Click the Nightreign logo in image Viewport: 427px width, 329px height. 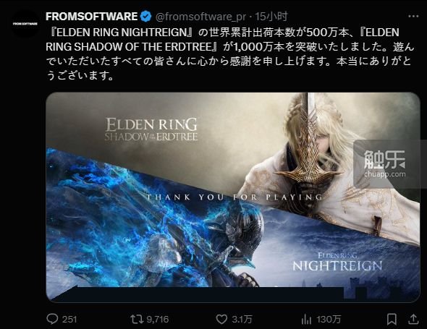[x=337, y=262]
